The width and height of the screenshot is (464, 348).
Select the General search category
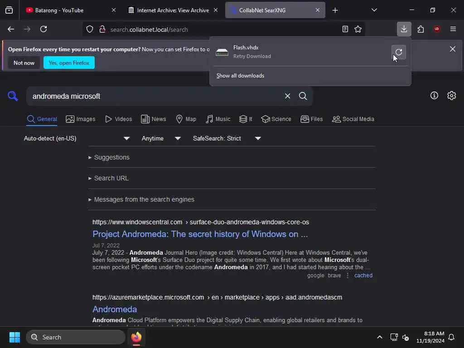[42, 119]
